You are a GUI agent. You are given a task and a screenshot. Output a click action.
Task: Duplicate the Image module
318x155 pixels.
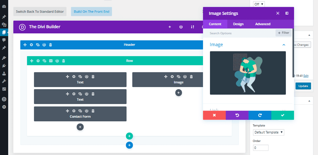click(179, 77)
